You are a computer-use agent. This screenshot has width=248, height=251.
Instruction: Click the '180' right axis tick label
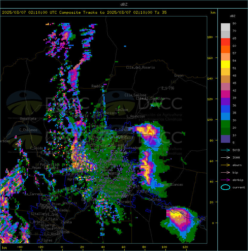[x=210, y=37]
